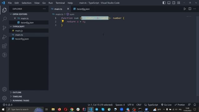Click the Windows Start button
The width and height of the screenshot is (199, 112).
click(x=3, y=109)
